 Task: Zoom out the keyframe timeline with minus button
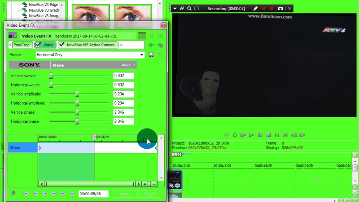pos(154,184)
